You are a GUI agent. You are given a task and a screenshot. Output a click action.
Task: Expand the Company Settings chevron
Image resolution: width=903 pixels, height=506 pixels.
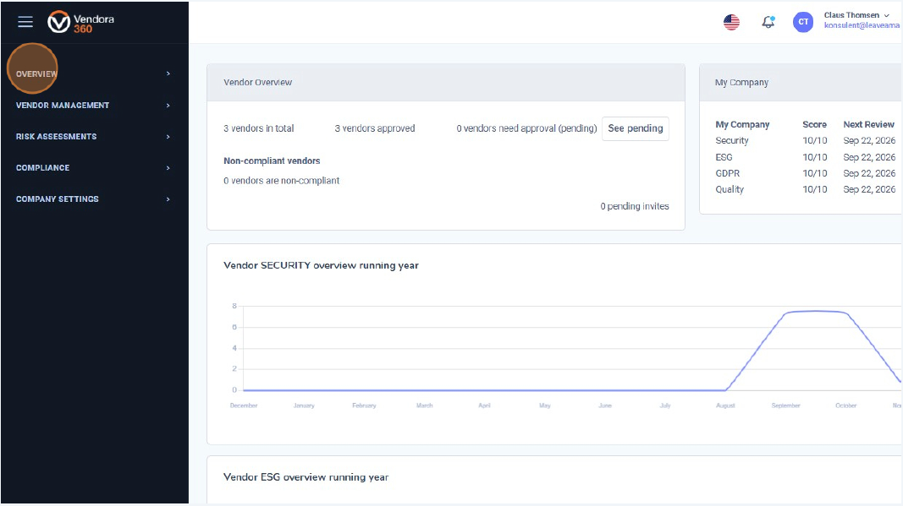click(168, 199)
